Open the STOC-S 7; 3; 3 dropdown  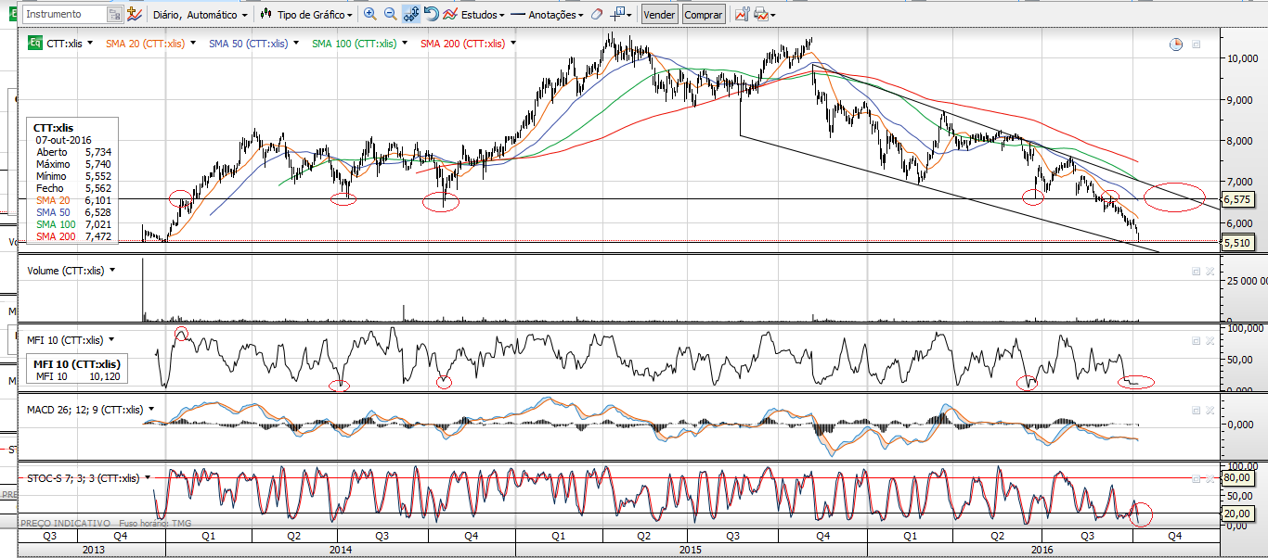[x=147, y=478]
